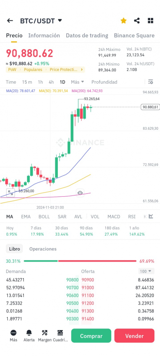Expand the BTC/USDT pair dropdown

coord(60,21)
